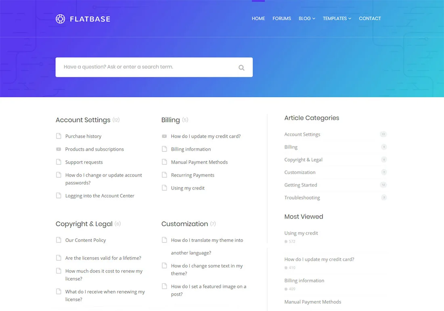
Task: Go to the Forums menu item
Action: pyautogui.click(x=282, y=19)
